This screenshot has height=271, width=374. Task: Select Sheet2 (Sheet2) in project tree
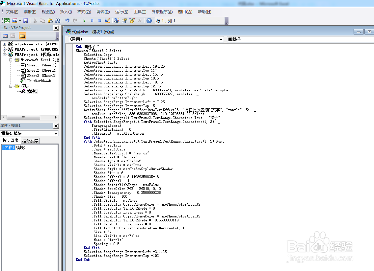(x=42, y=70)
